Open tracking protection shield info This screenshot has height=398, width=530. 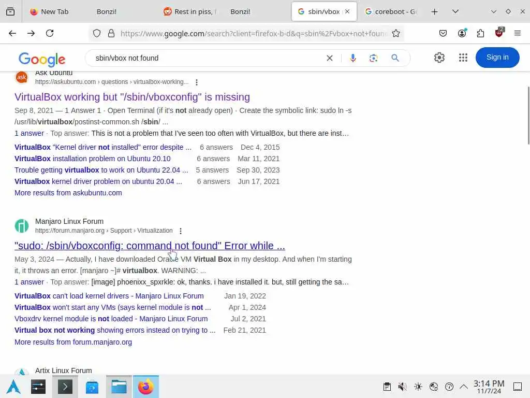tap(97, 33)
